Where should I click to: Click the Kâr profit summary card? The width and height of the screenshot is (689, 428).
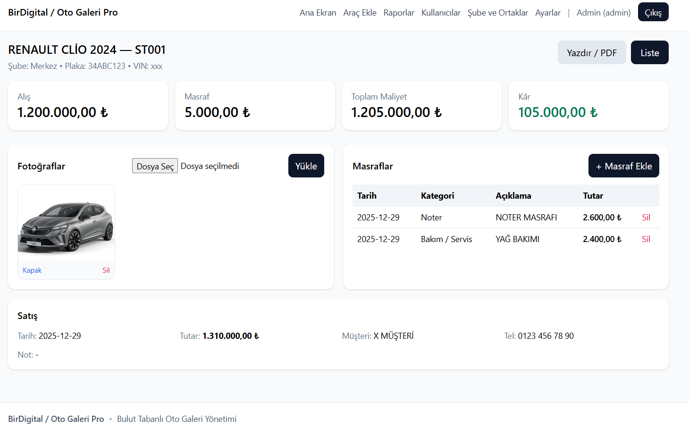click(588, 106)
